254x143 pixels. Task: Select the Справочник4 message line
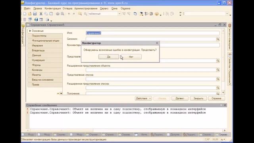(118, 113)
